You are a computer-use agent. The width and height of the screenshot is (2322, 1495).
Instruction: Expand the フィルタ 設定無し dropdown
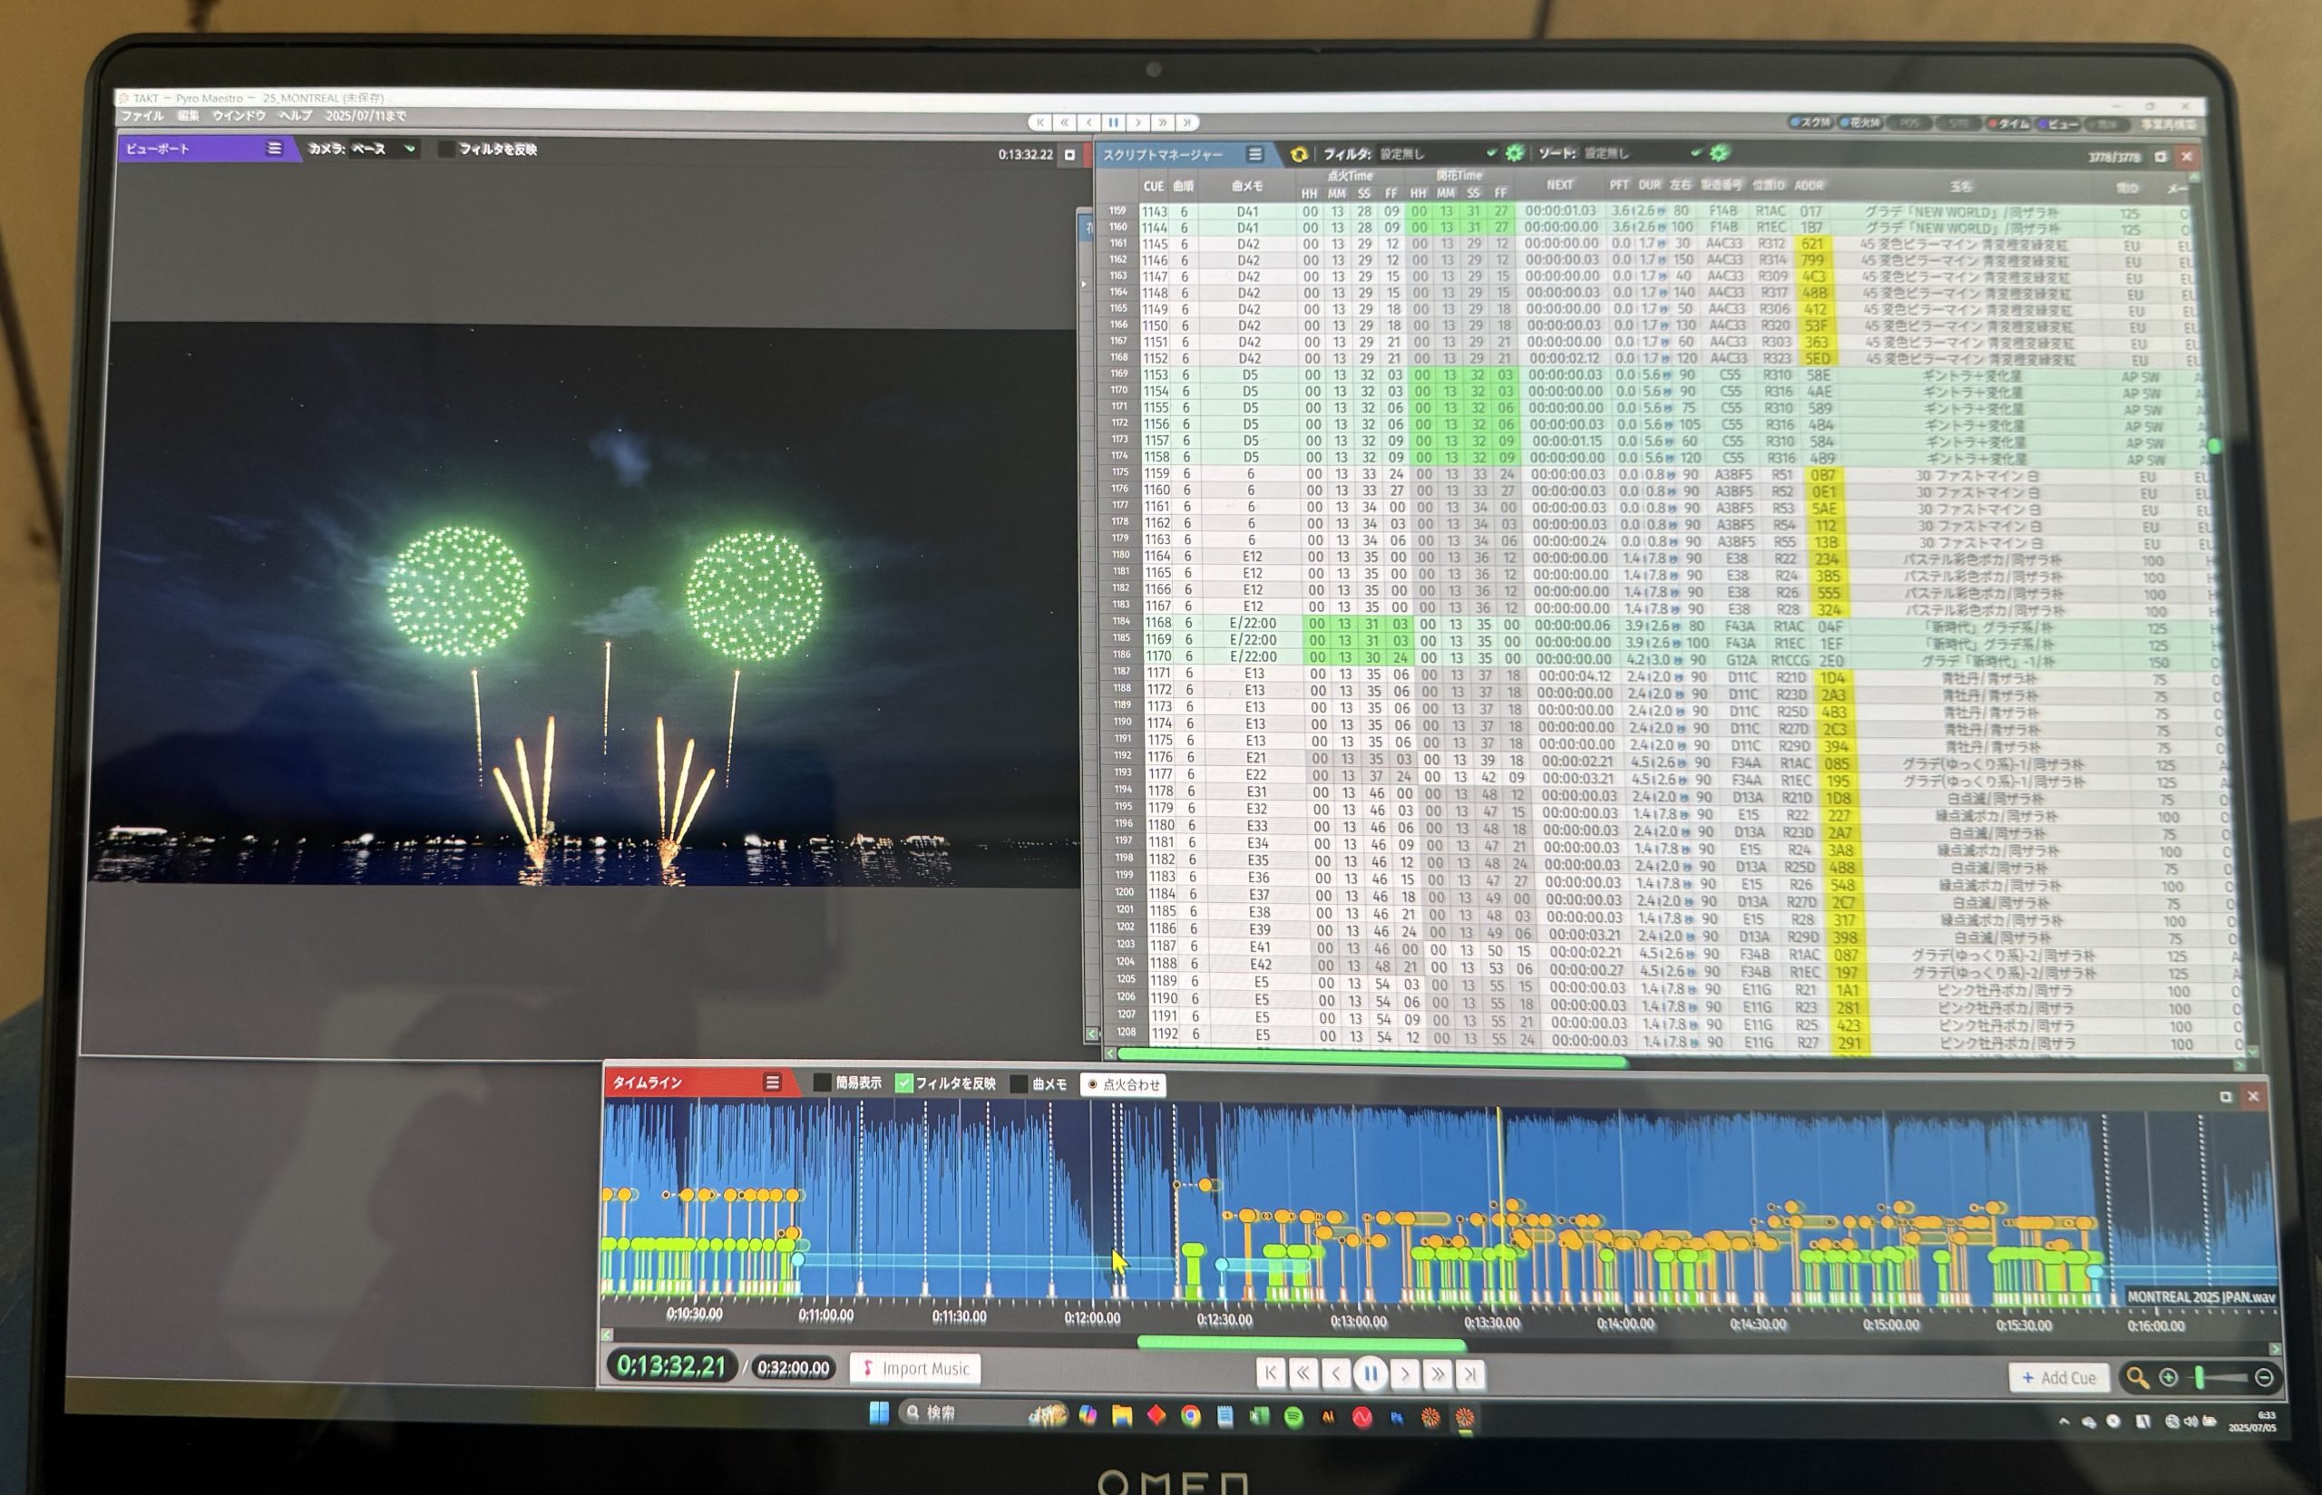[1439, 153]
